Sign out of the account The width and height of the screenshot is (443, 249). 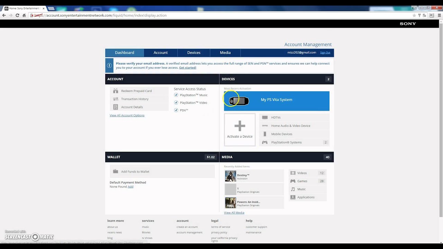tap(325, 53)
